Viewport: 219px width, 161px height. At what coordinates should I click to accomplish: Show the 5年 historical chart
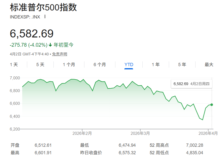pos(182,64)
